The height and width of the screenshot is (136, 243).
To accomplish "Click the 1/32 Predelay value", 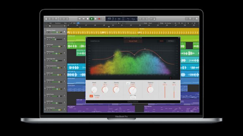I will [x=97, y=98].
